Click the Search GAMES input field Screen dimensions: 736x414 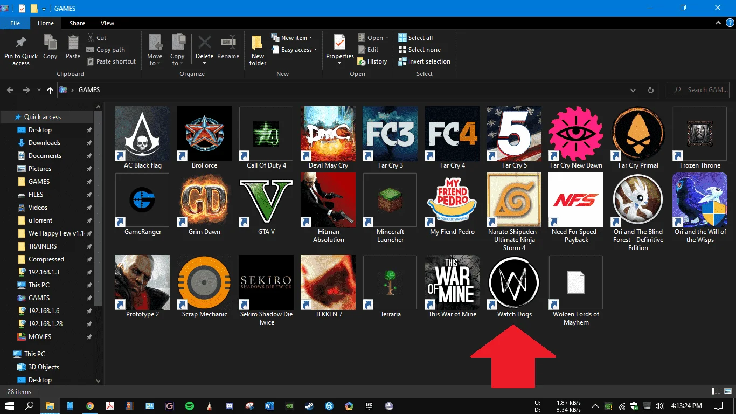tap(699, 90)
